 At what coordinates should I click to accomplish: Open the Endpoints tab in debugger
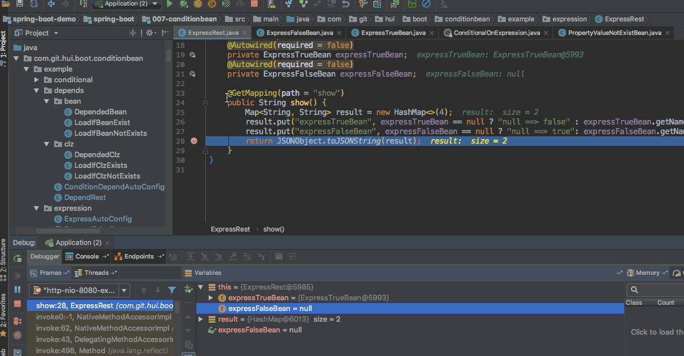[139, 256]
